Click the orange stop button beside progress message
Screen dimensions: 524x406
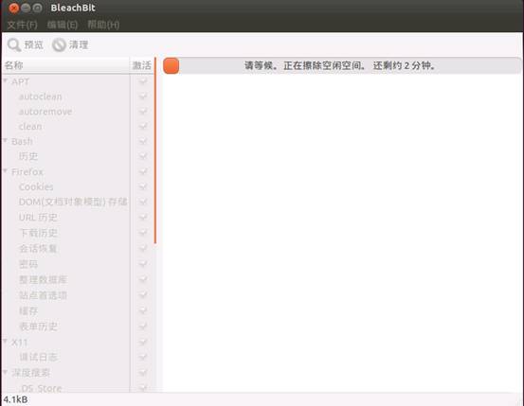(172, 65)
